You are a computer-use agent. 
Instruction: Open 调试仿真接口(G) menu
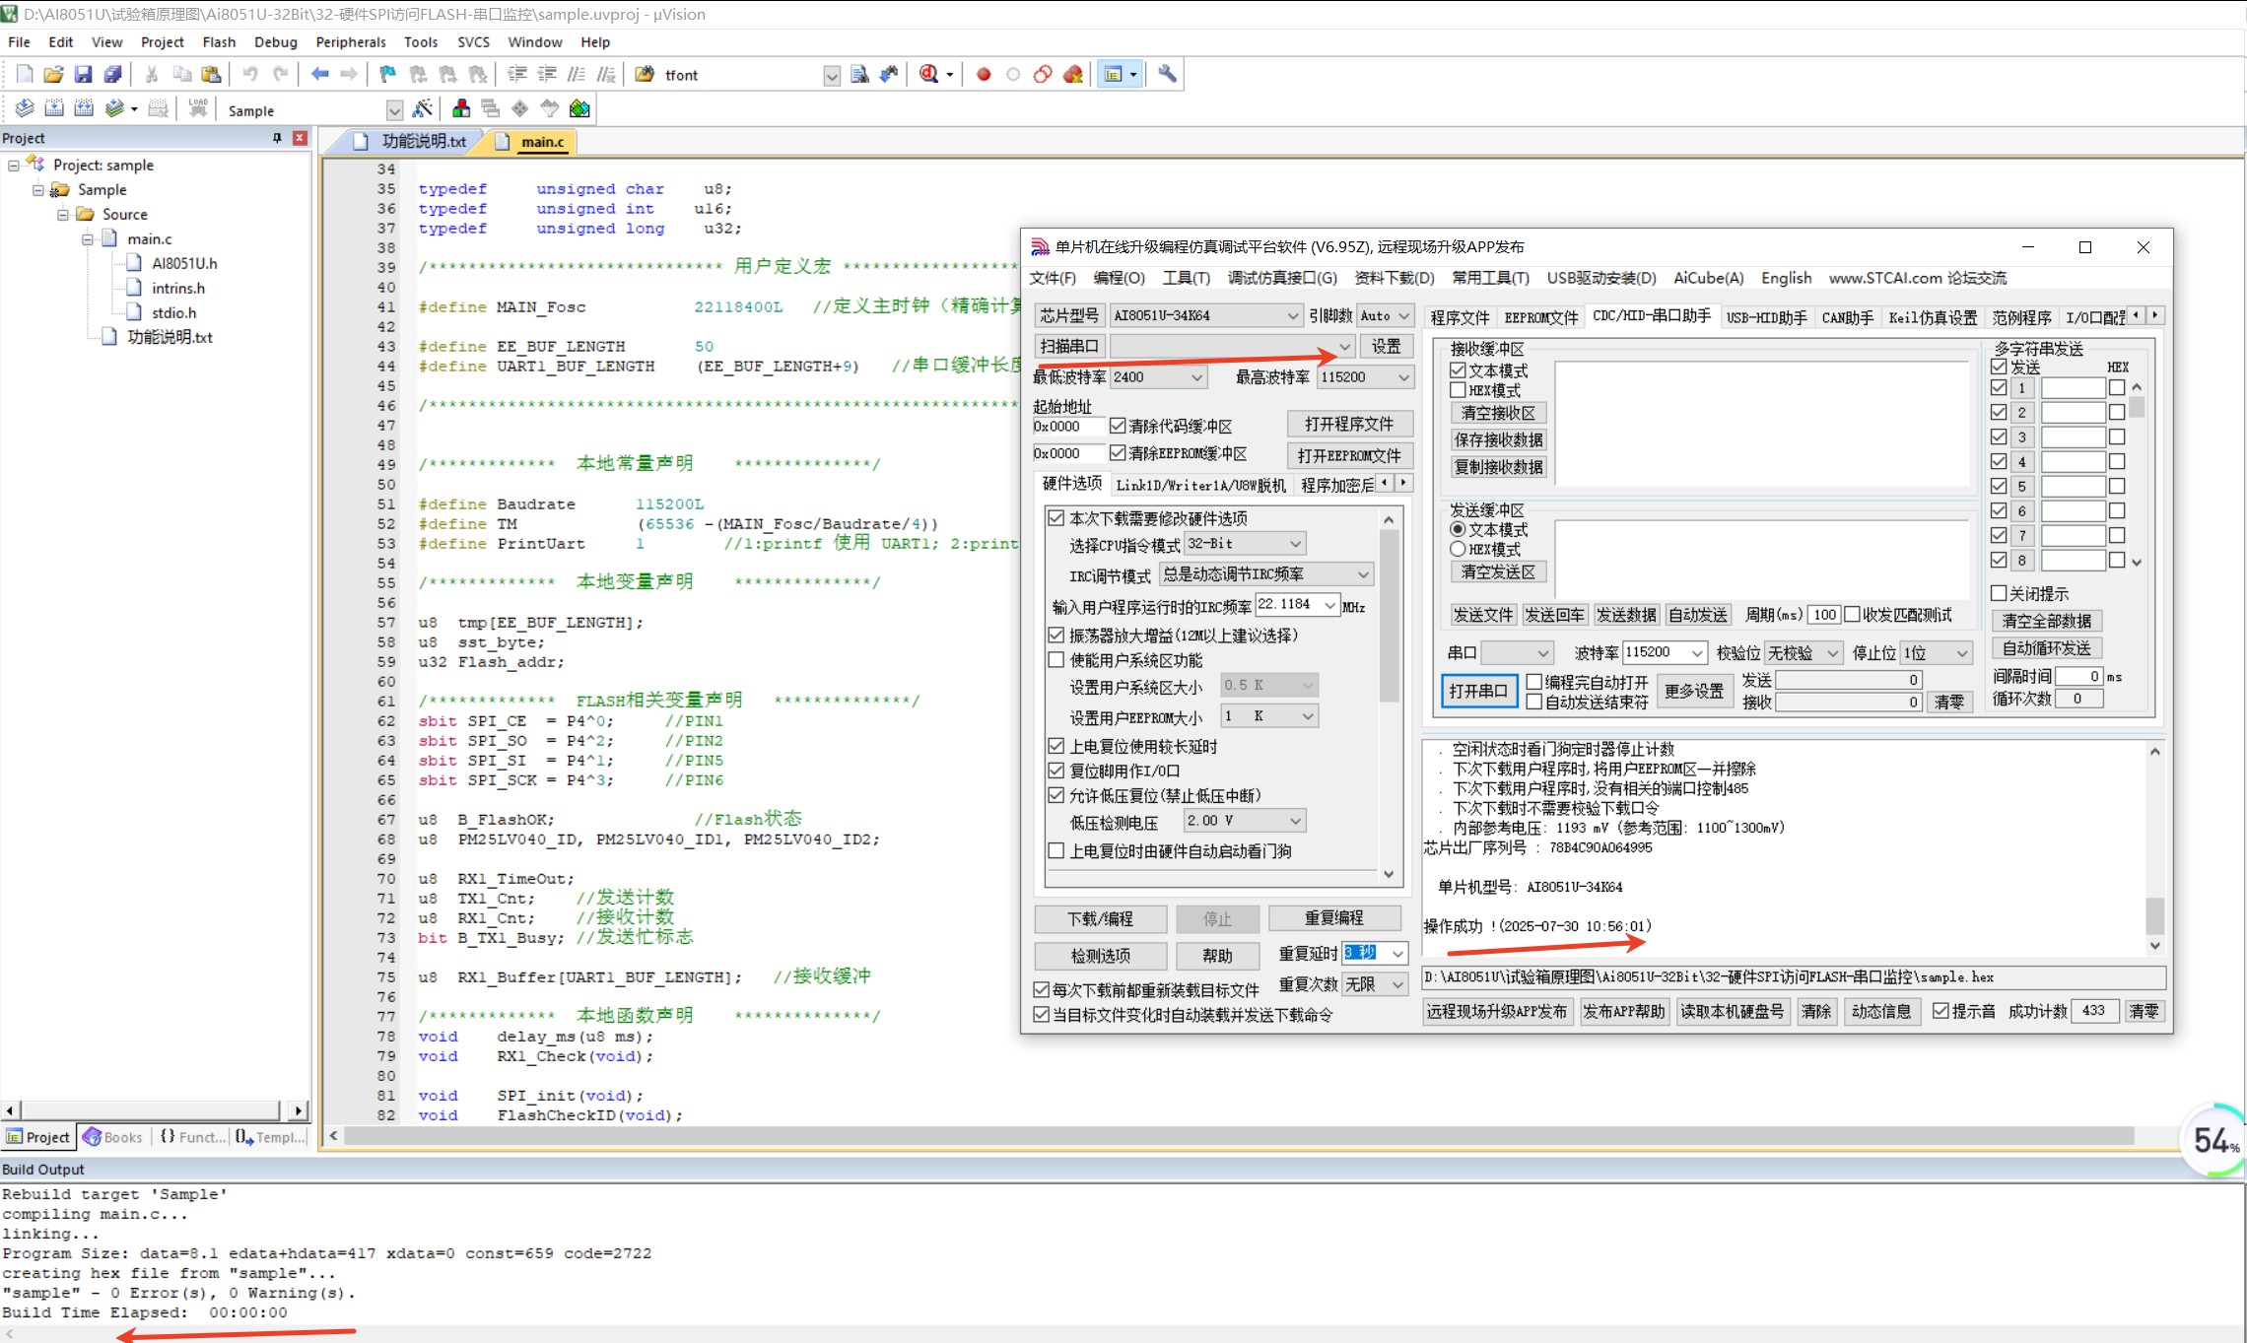tap(1282, 278)
